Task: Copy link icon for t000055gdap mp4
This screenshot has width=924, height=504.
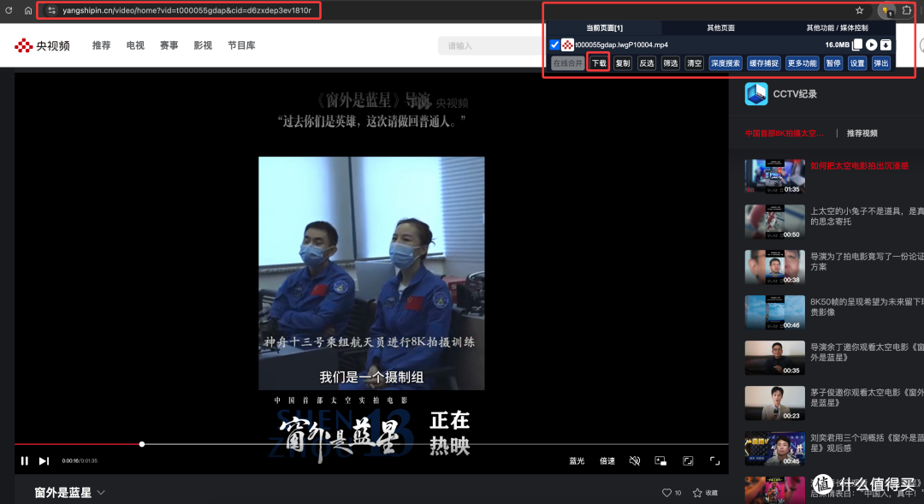Action: coord(857,44)
